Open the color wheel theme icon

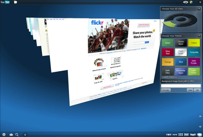point(191,2)
